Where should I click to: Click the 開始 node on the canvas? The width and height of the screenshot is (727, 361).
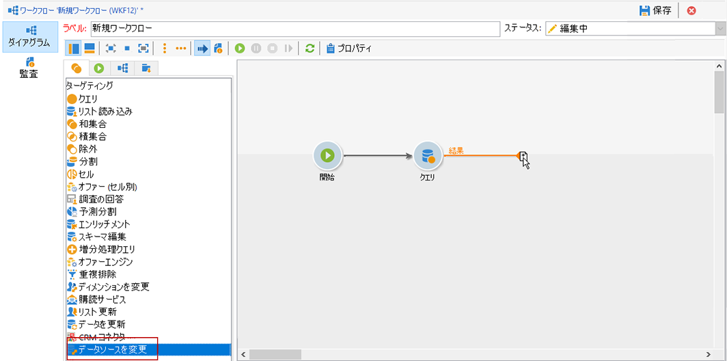[327, 157]
